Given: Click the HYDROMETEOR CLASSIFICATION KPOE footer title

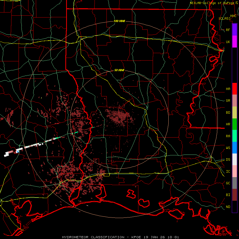Looking at the screenshot, I should [x=120, y=237].
